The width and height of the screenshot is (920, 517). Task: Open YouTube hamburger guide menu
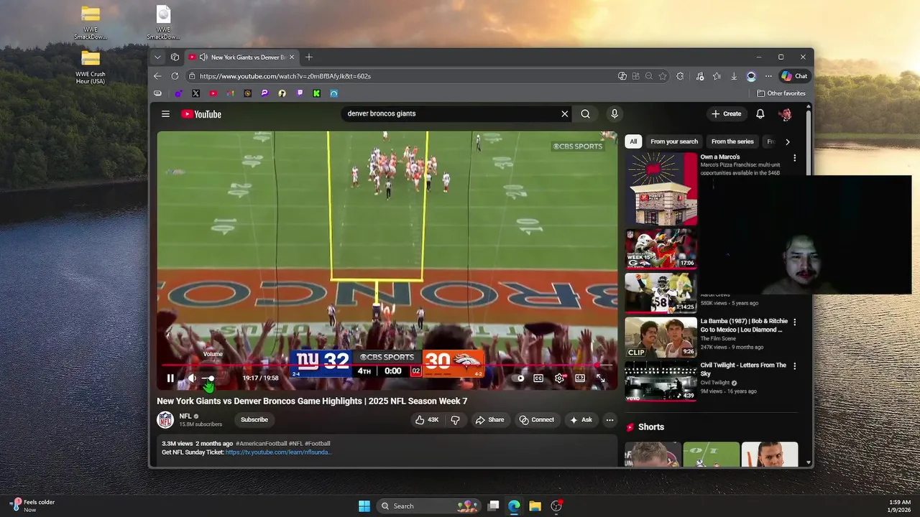(x=165, y=113)
